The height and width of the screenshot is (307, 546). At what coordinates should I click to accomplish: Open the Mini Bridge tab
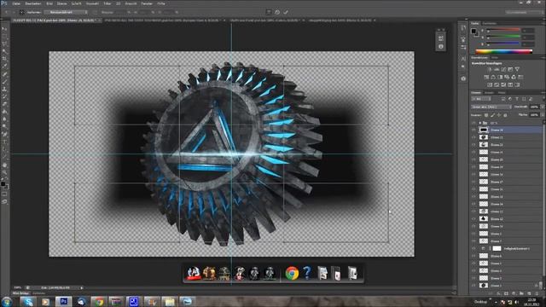pyautogui.click(x=20, y=293)
